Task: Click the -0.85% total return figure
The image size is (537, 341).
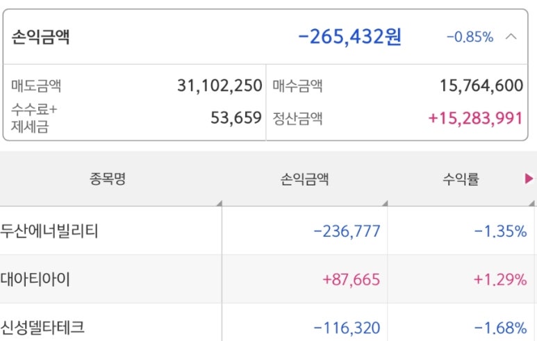Action: (x=470, y=38)
